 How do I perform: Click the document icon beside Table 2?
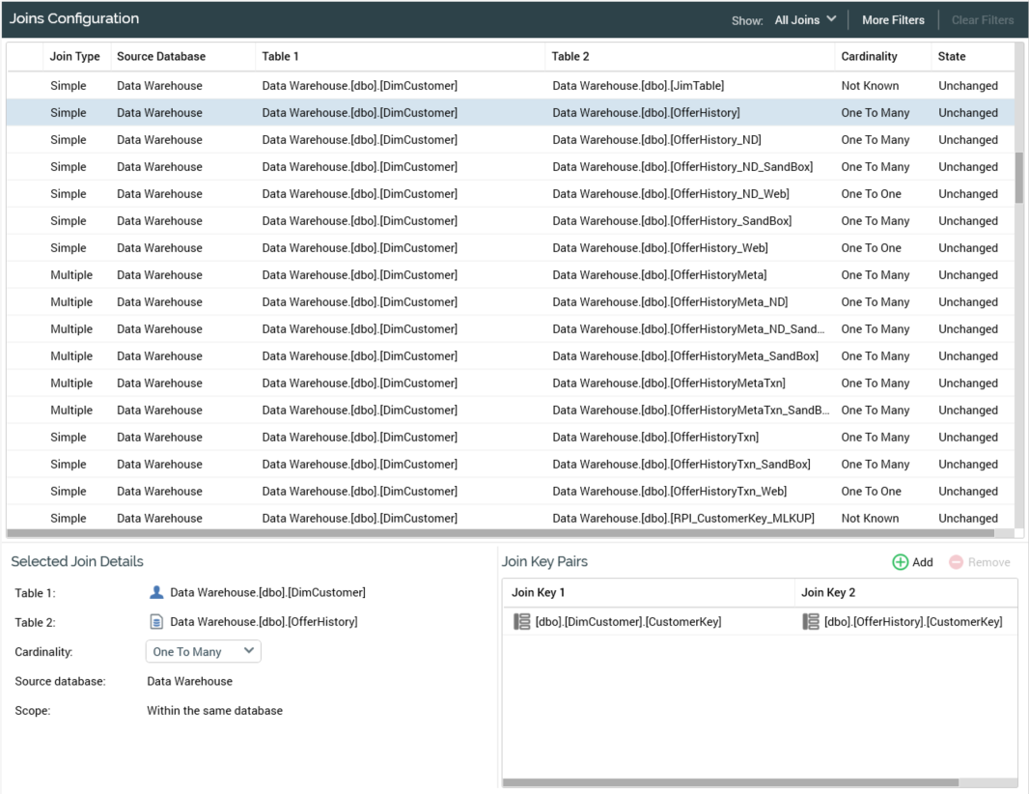click(156, 622)
